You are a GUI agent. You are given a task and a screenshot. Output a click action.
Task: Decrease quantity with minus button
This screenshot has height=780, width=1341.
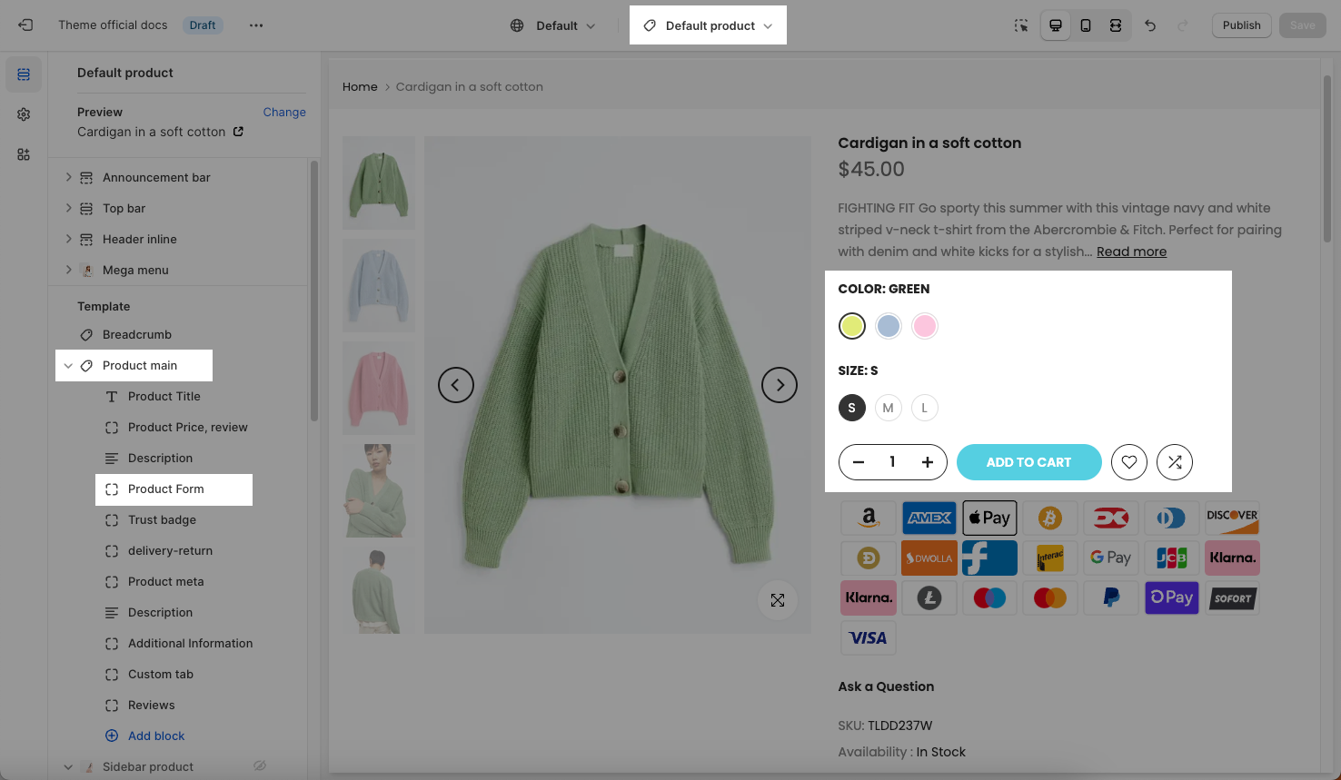[x=858, y=462]
